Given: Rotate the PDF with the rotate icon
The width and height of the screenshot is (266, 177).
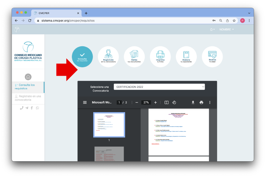Looking at the screenshot, I should (174, 102).
